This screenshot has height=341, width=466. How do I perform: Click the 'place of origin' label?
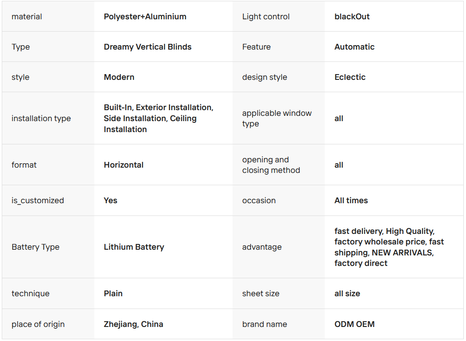click(x=38, y=324)
